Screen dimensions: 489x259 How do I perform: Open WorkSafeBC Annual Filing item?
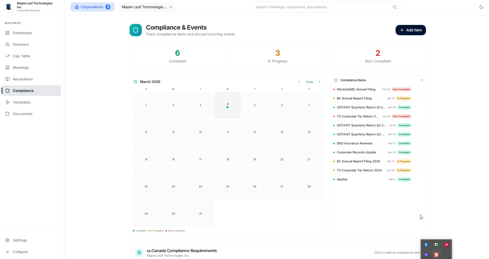click(378, 89)
